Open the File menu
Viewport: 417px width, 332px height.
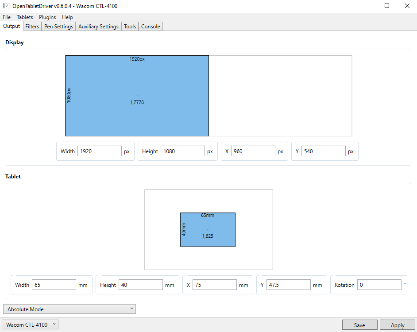[7, 17]
